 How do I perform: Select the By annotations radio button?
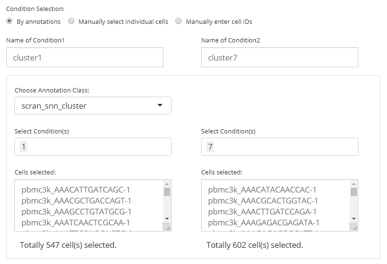[10, 21]
